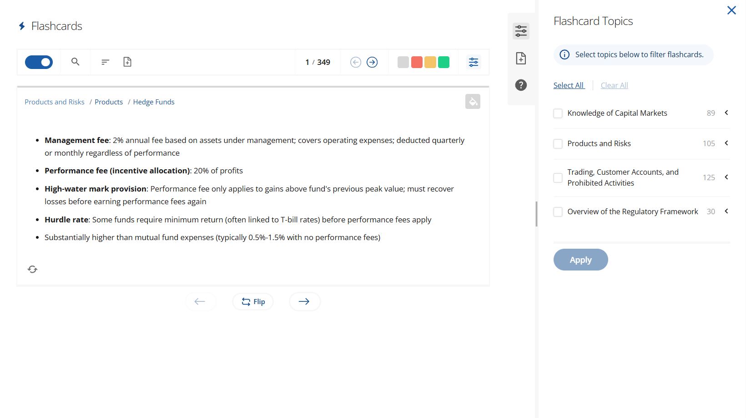Open flashcard display settings via sliders icon
The width and height of the screenshot is (746, 418).
pos(473,62)
